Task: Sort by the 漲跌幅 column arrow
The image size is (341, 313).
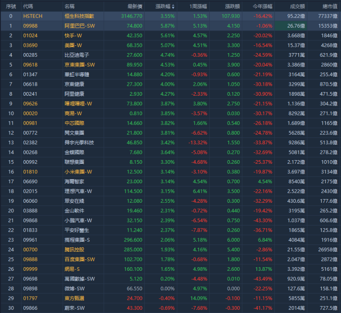Action: click(173, 7)
